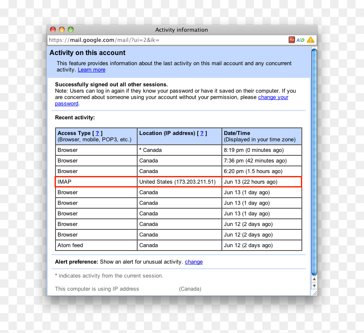Click 'Successfully signed out all other sessions.' text
The image size is (364, 333).
click(x=111, y=85)
